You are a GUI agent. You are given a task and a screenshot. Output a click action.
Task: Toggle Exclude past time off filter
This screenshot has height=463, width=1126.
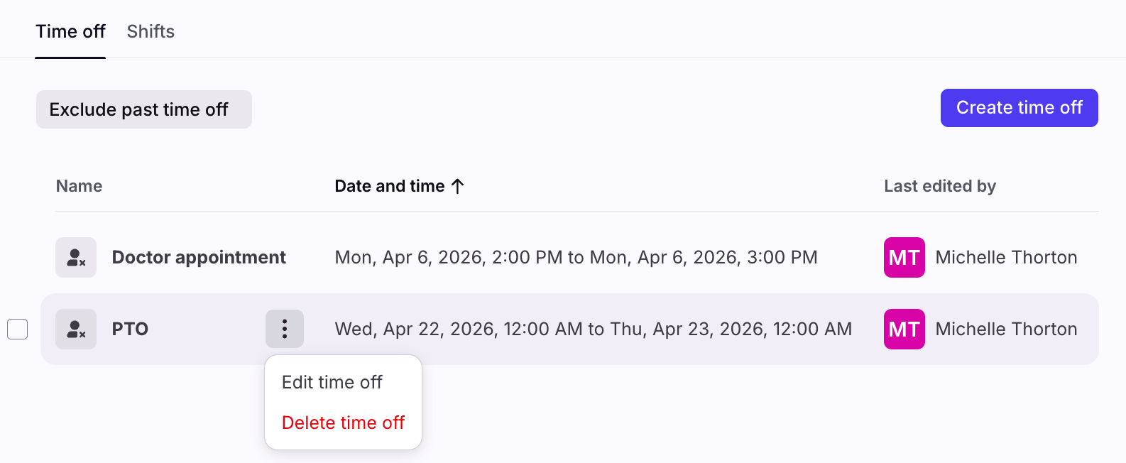point(144,109)
